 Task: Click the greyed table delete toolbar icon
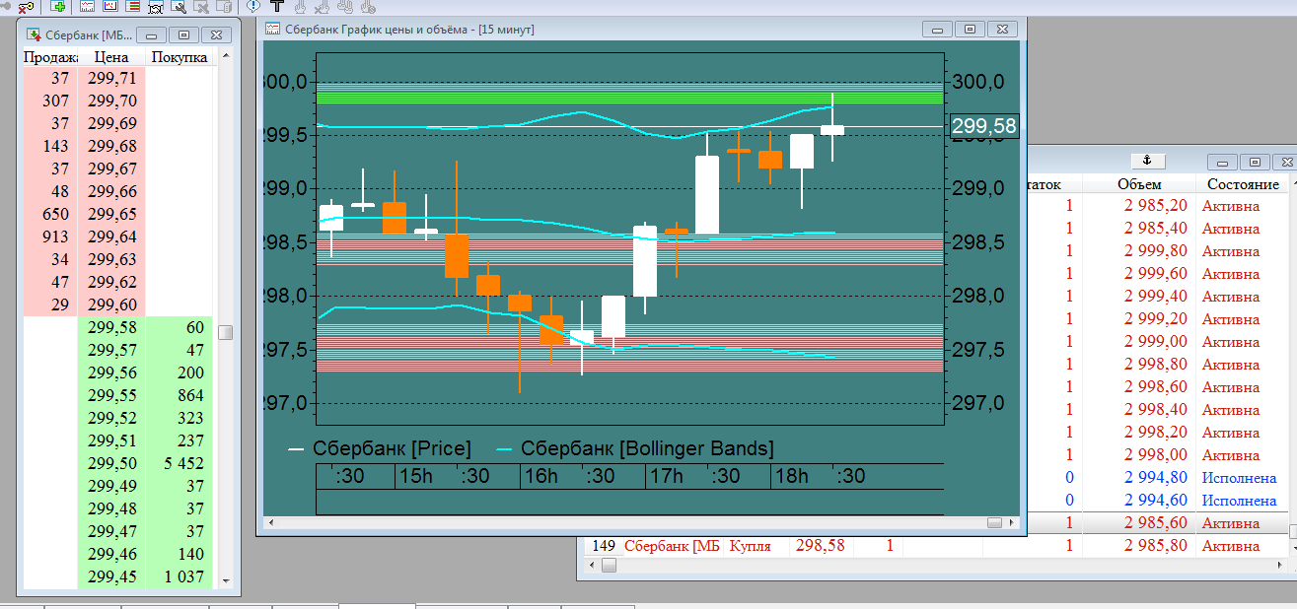click(200, 7)
